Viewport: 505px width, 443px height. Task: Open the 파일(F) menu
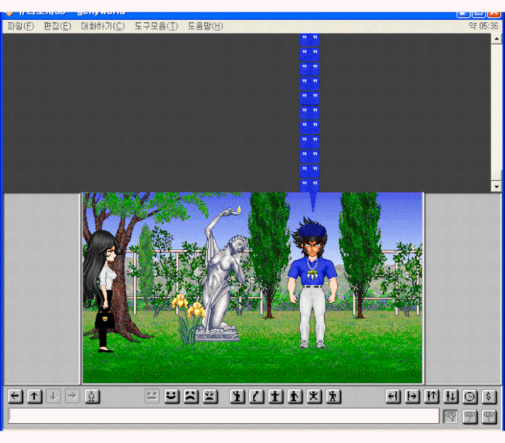click(x=20, y=26)
